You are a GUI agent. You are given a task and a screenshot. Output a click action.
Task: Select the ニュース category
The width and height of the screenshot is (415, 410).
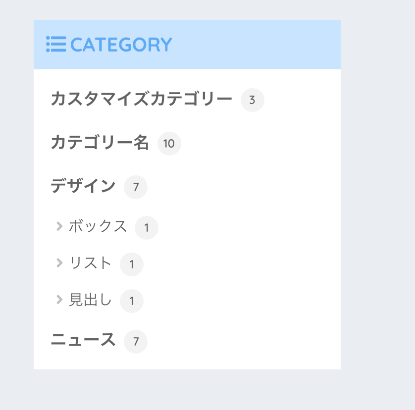(82, 341)
